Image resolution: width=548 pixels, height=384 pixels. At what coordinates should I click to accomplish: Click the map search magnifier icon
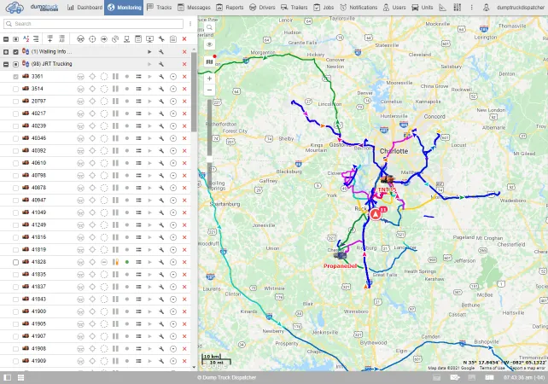[x=209, y=27]
